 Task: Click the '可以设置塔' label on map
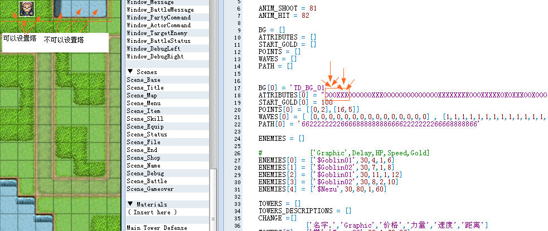click(x=20, y=38)
